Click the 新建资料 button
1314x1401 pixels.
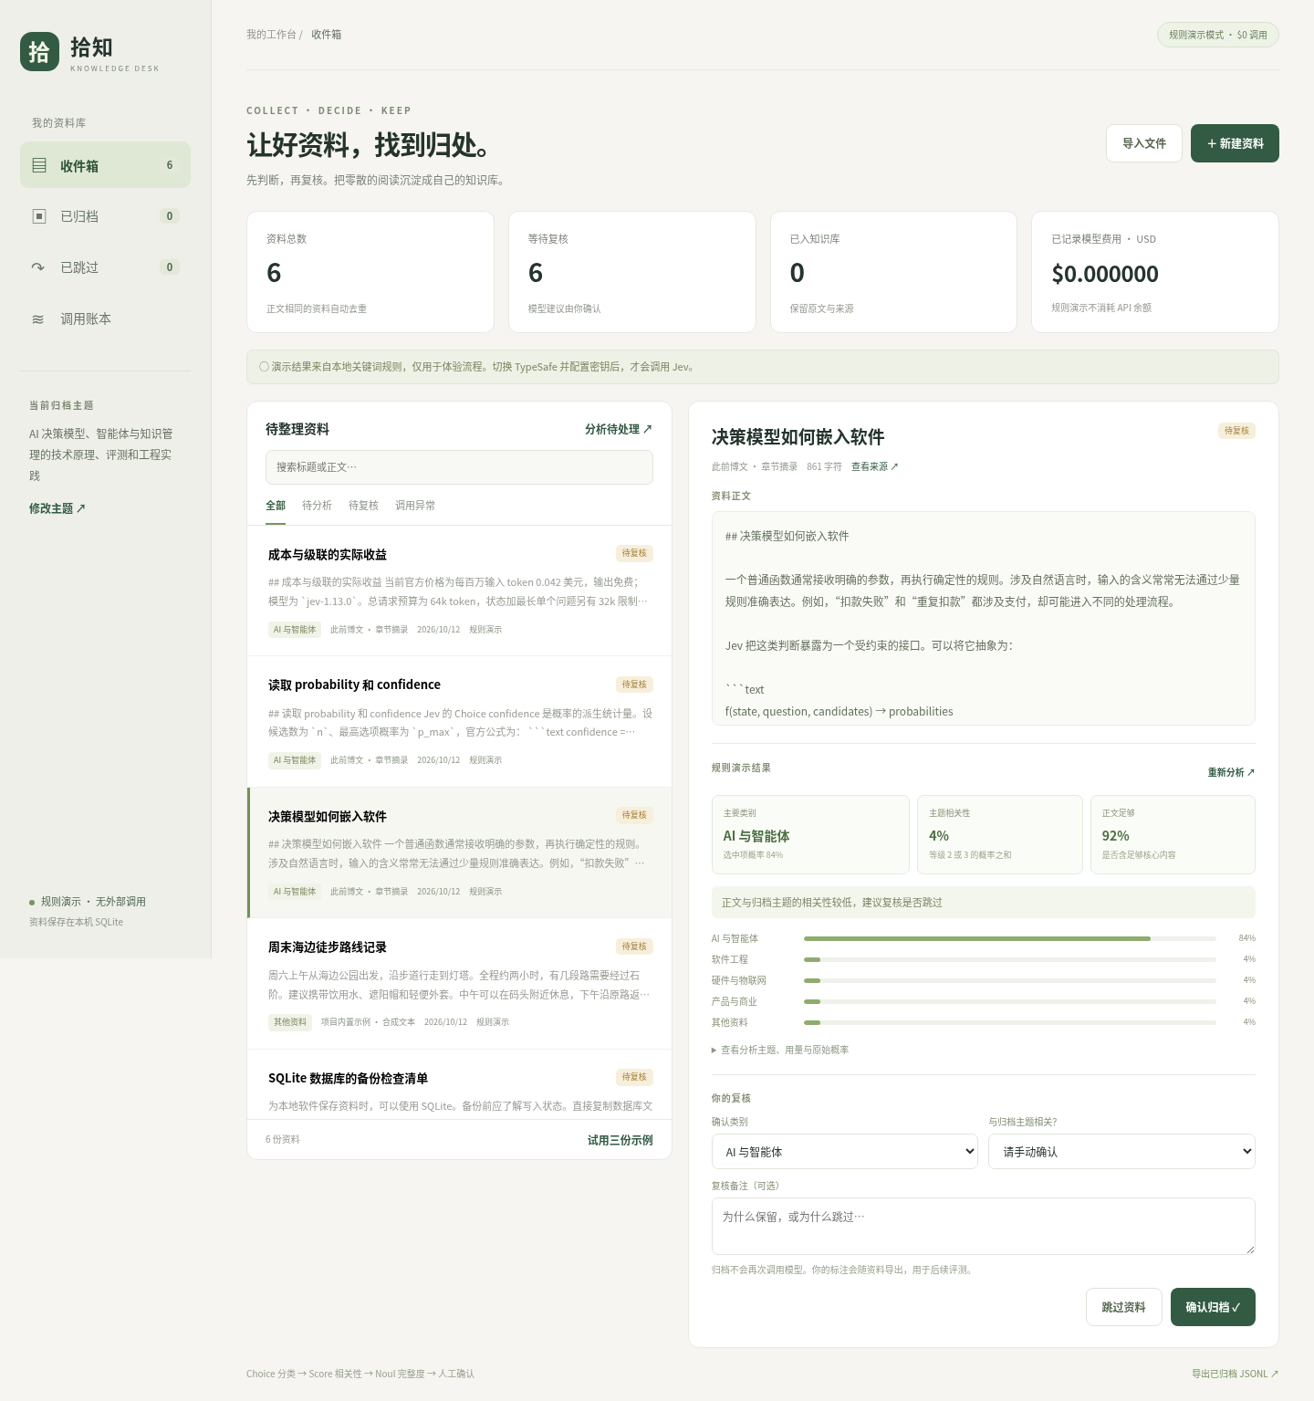[x=1235, y=143]
